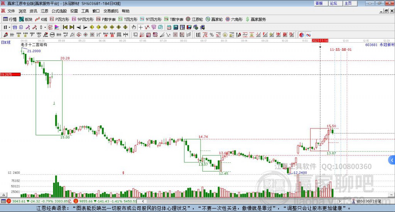Step chart back with black left arrow
Image resolution: width=395 pixels, height=212 pixels.
click(x=79, y=27)
